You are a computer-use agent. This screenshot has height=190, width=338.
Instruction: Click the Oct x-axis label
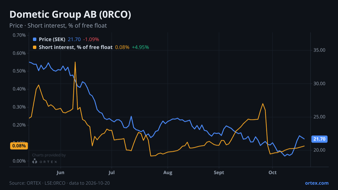[x=272, y=172]
